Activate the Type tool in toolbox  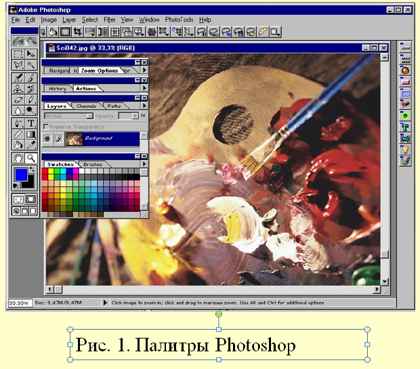(x=30, y=123)
